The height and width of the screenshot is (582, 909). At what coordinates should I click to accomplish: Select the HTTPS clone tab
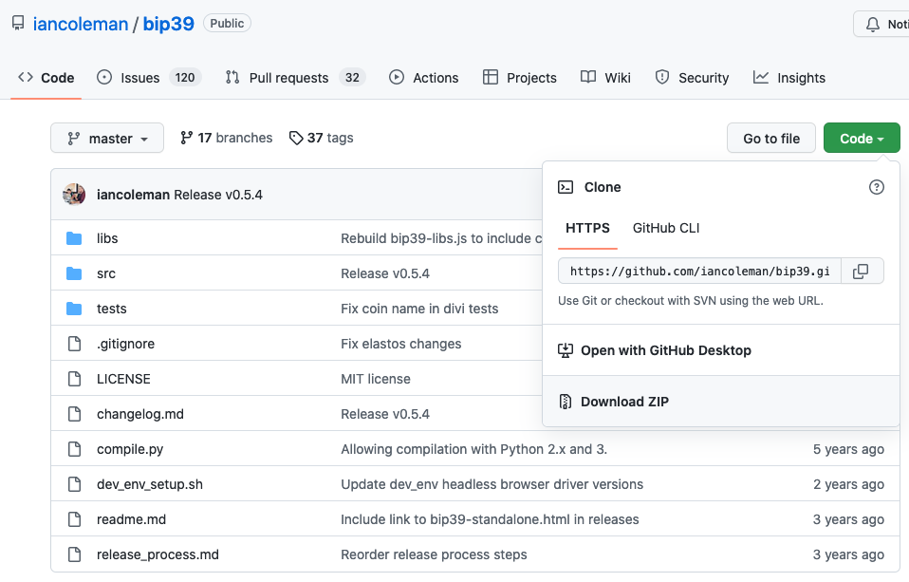[588, 228]
